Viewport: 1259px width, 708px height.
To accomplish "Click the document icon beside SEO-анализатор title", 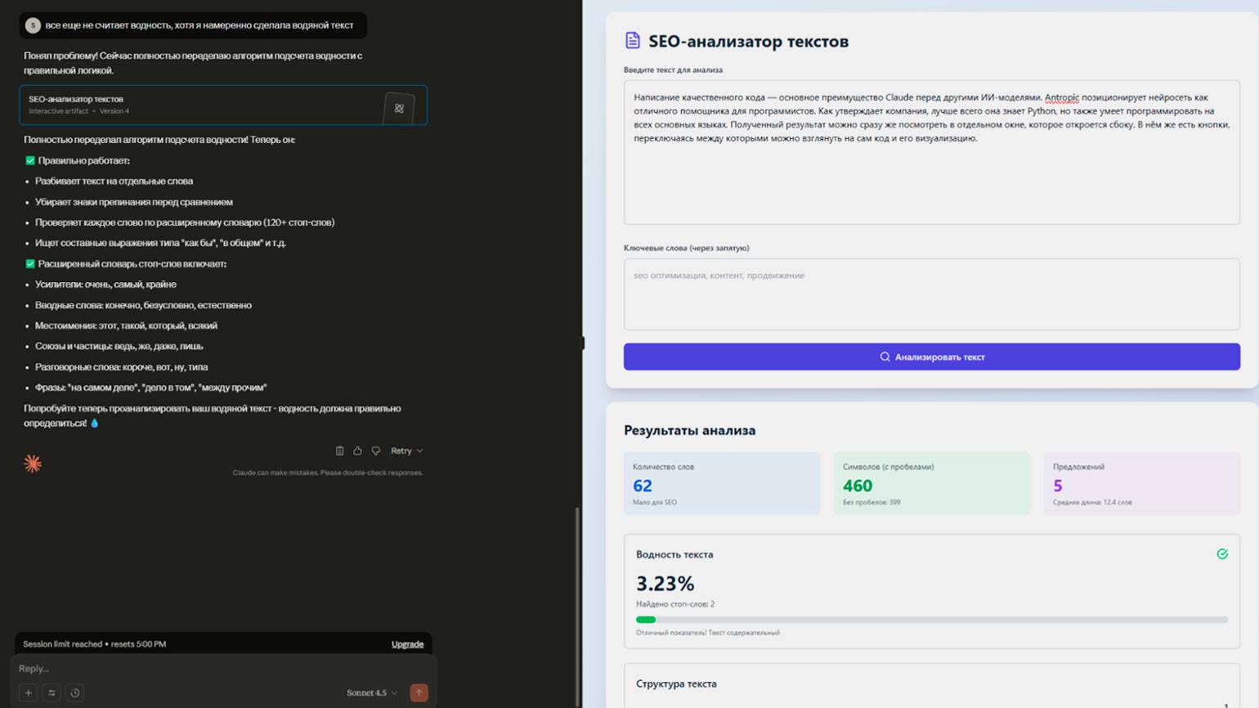I will 632,41.
